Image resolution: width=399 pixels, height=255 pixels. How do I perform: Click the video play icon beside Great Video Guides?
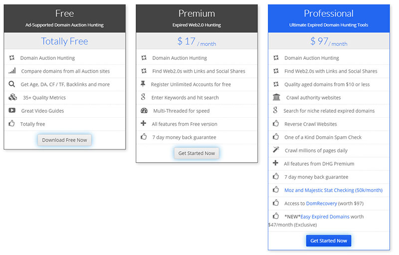pos(12,110)
